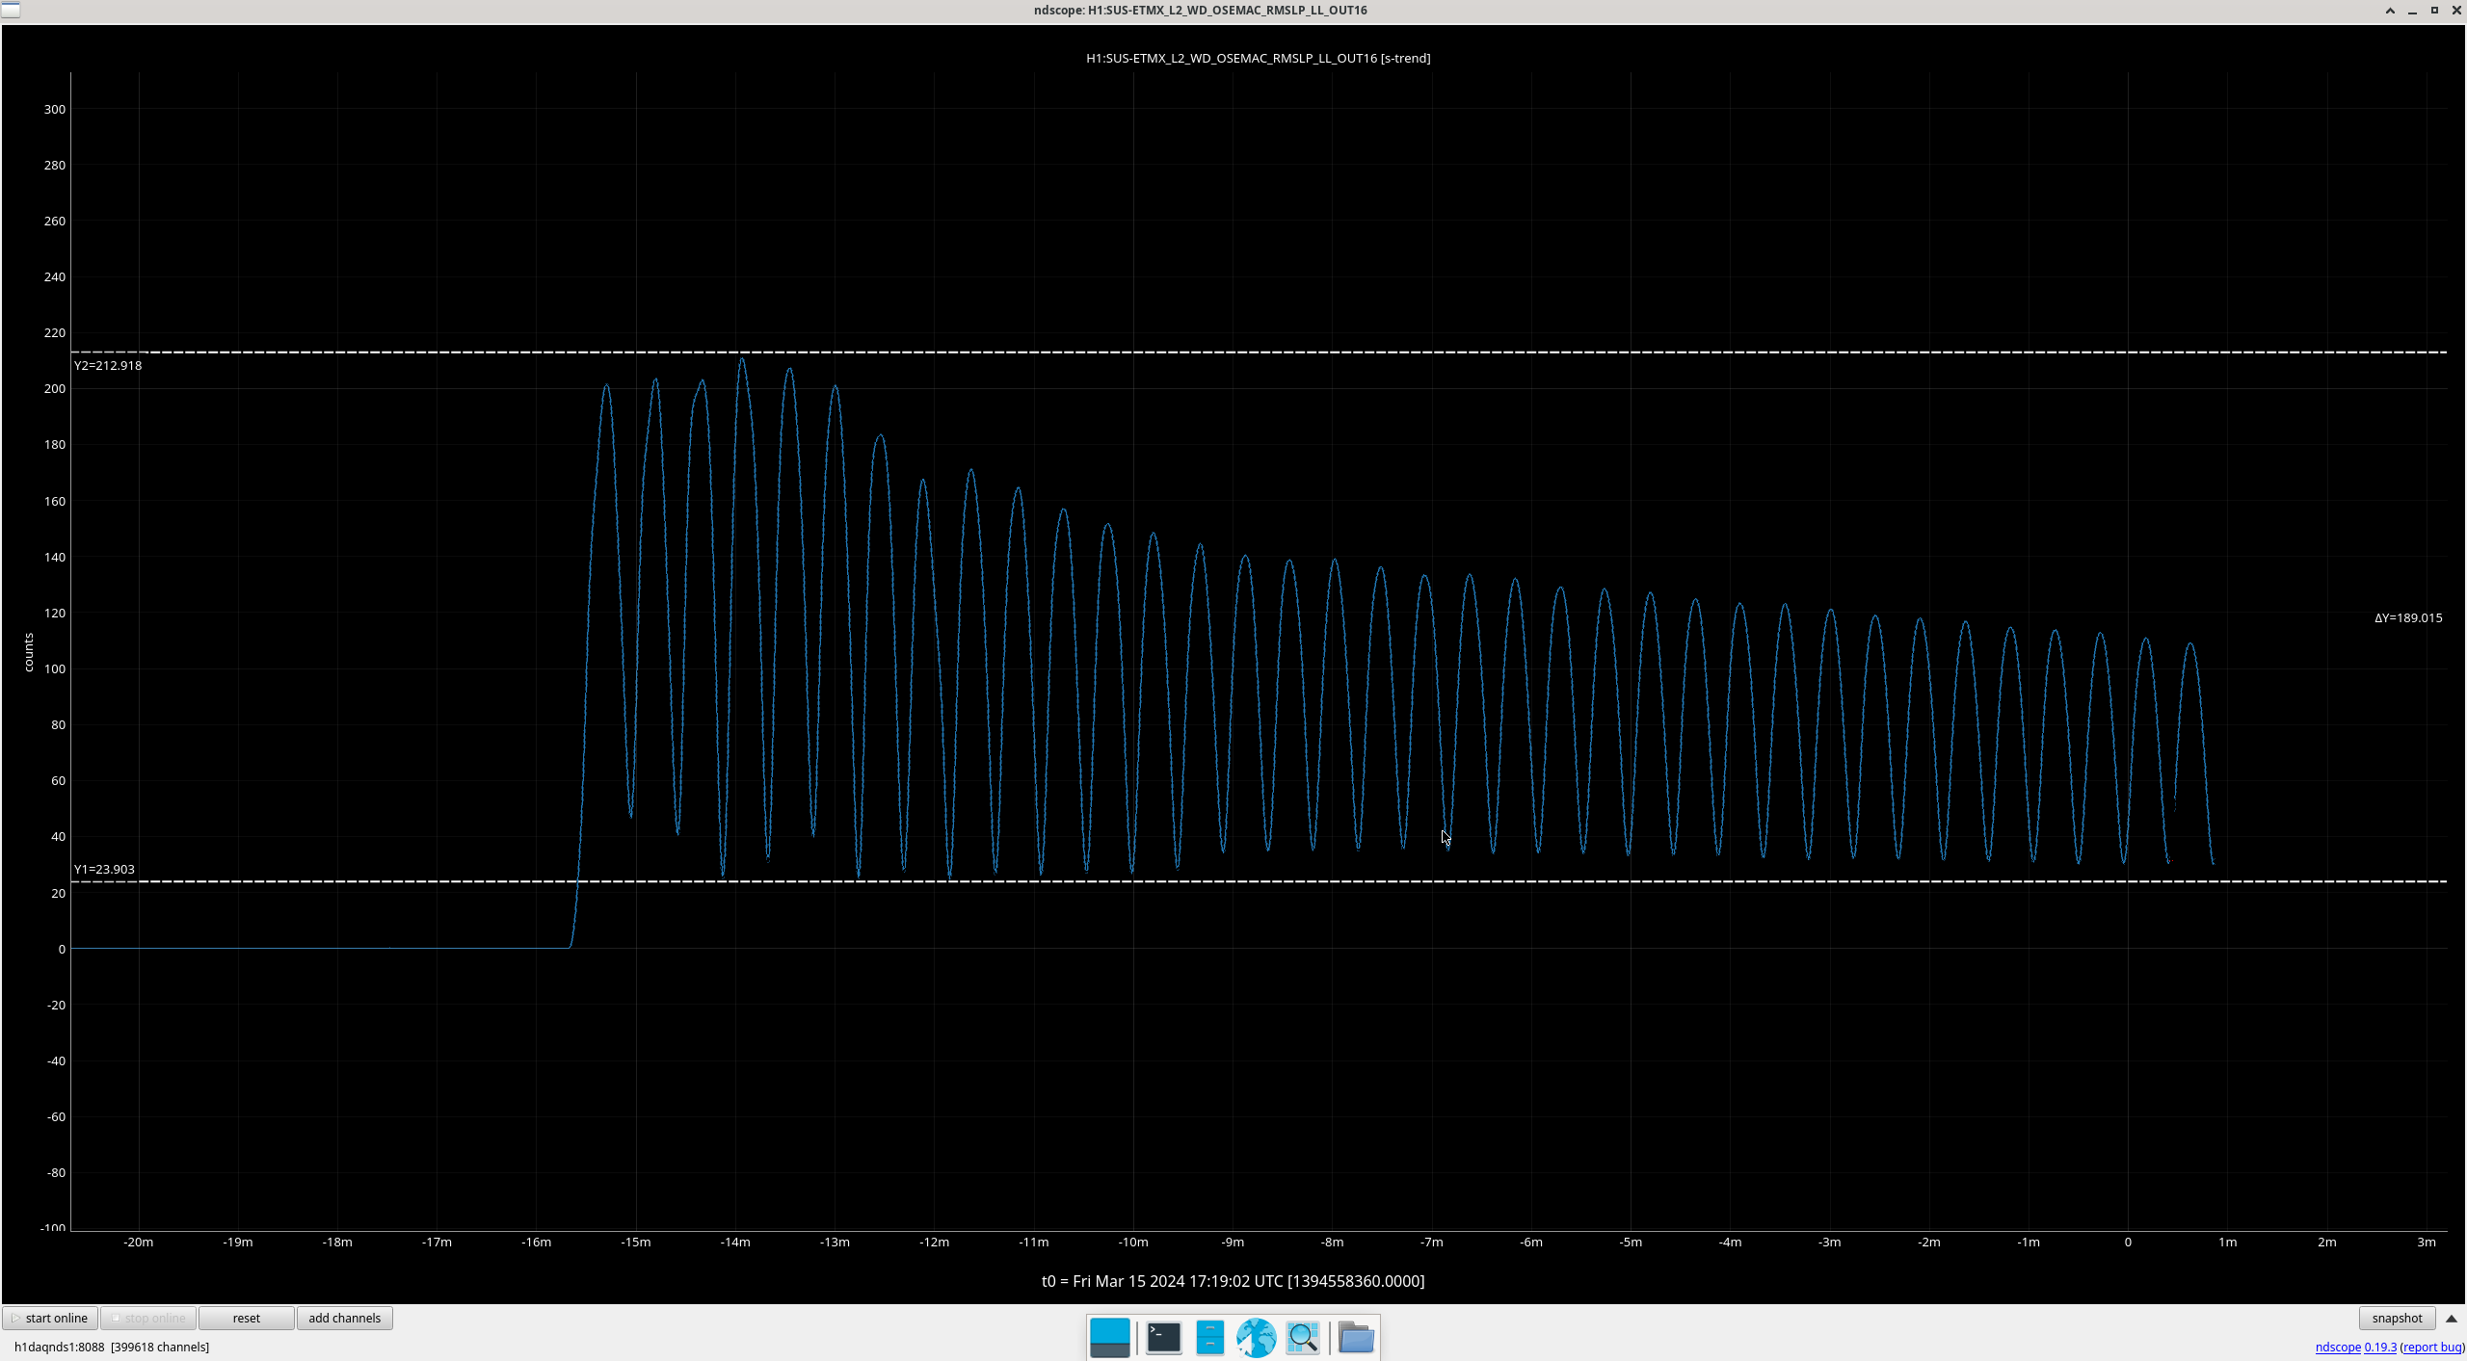Launch the file manager cabinet icon
The image size is (2467, 1361).
click(x=1209, y=1337)
